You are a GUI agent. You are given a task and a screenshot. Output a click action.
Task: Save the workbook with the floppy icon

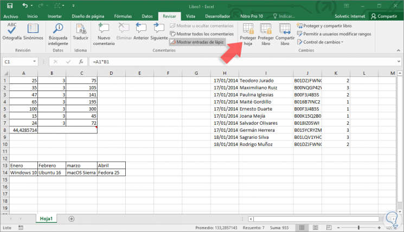pos(10,5)
